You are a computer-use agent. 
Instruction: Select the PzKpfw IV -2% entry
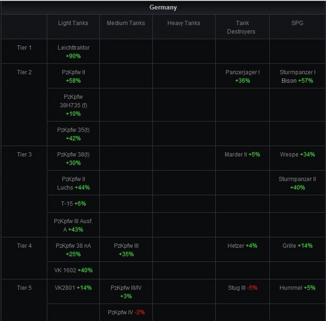[126, 312]
